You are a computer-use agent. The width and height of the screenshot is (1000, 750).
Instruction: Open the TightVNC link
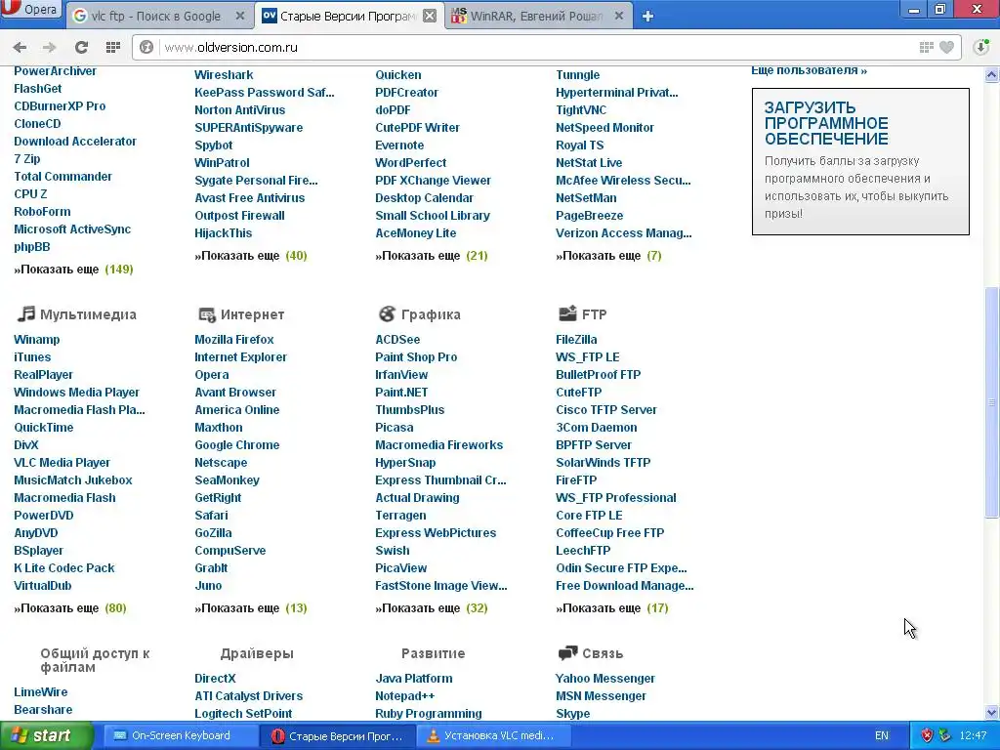(581, 110)
